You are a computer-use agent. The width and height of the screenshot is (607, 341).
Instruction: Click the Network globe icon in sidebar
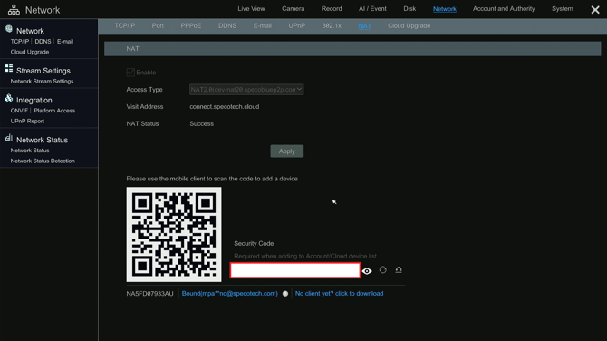point(9,29)
